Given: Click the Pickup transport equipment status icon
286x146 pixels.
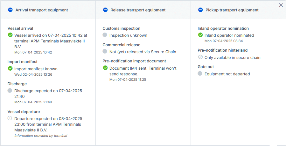Looking at the screenshot, I should pyautogui.click(x=200, y=10).
